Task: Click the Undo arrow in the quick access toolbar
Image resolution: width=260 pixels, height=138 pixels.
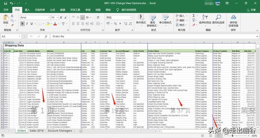Action: (x=11, y=3)
